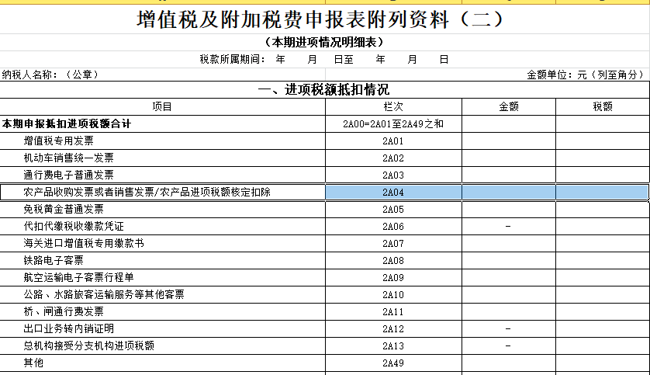
Task: Click the '其他' row label
Action: click(x=33, y=363)
